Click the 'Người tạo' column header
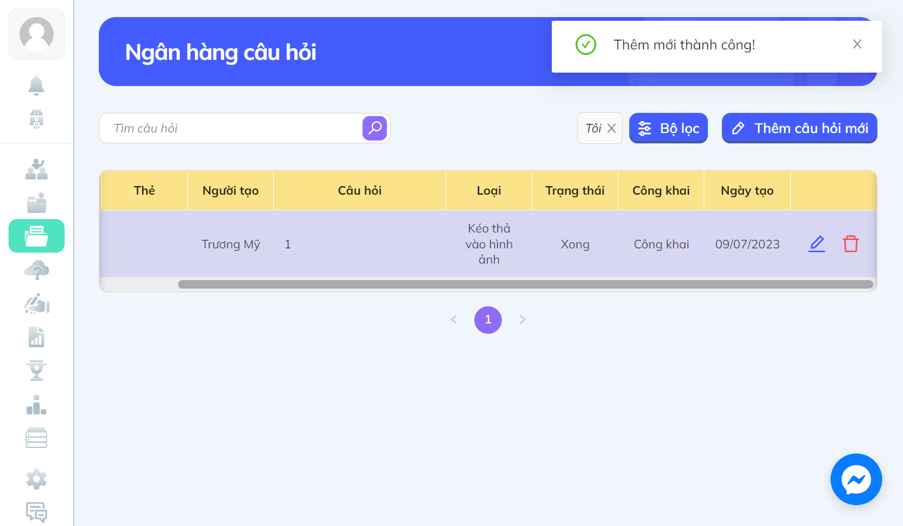The height and width of the screenshot is (526, 903). click(230, 190)
